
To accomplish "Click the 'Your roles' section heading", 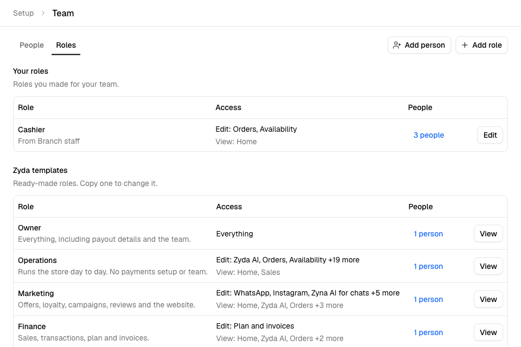I will point(30,71).
